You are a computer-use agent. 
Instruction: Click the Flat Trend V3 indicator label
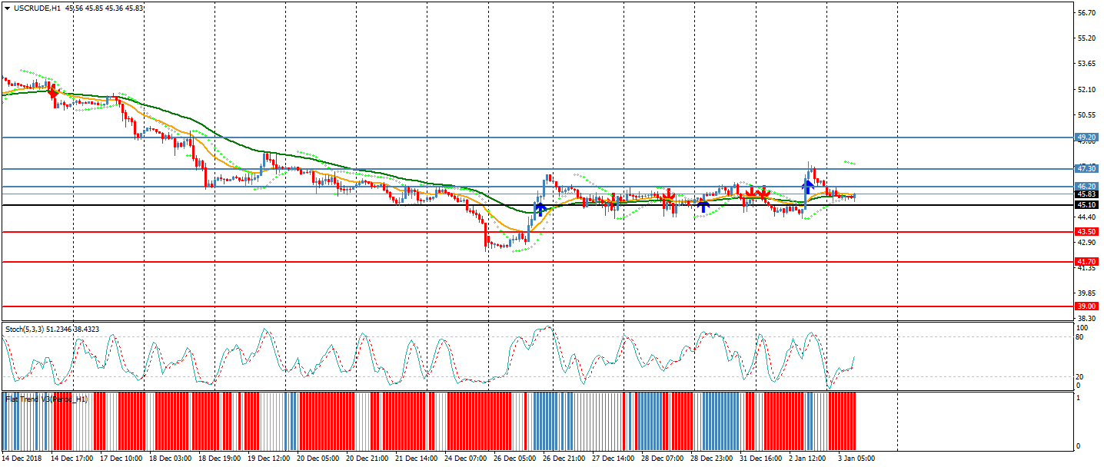click(46, 399)
